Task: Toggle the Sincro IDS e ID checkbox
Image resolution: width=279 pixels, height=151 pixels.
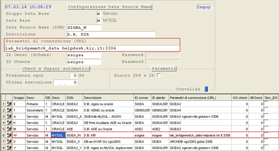Action: click(x=159, y=75)
